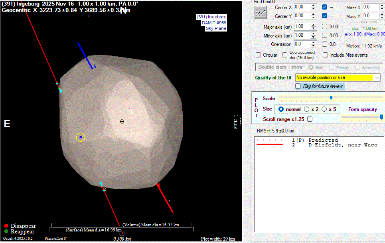Screen dimensions: 385x243
Task: Click the DAMIT #959 label
Action: (214, 23)
